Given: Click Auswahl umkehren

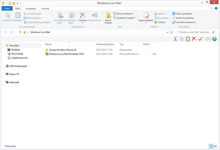Looking at the screenshot, I should 184,22.
